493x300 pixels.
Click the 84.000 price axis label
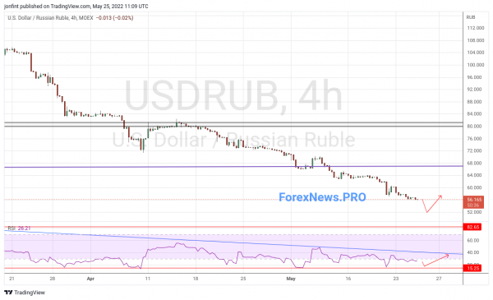(474, 114)
